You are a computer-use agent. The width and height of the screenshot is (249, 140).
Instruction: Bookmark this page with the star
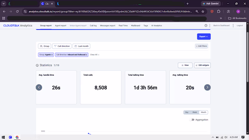(203, 12)
